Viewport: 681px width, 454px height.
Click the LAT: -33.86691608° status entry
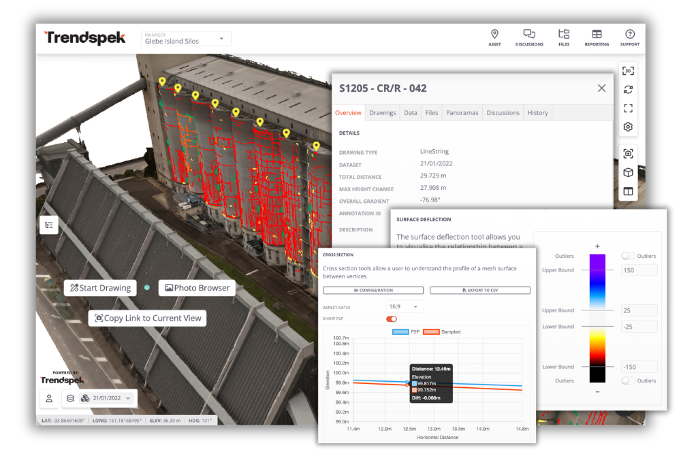63,421
